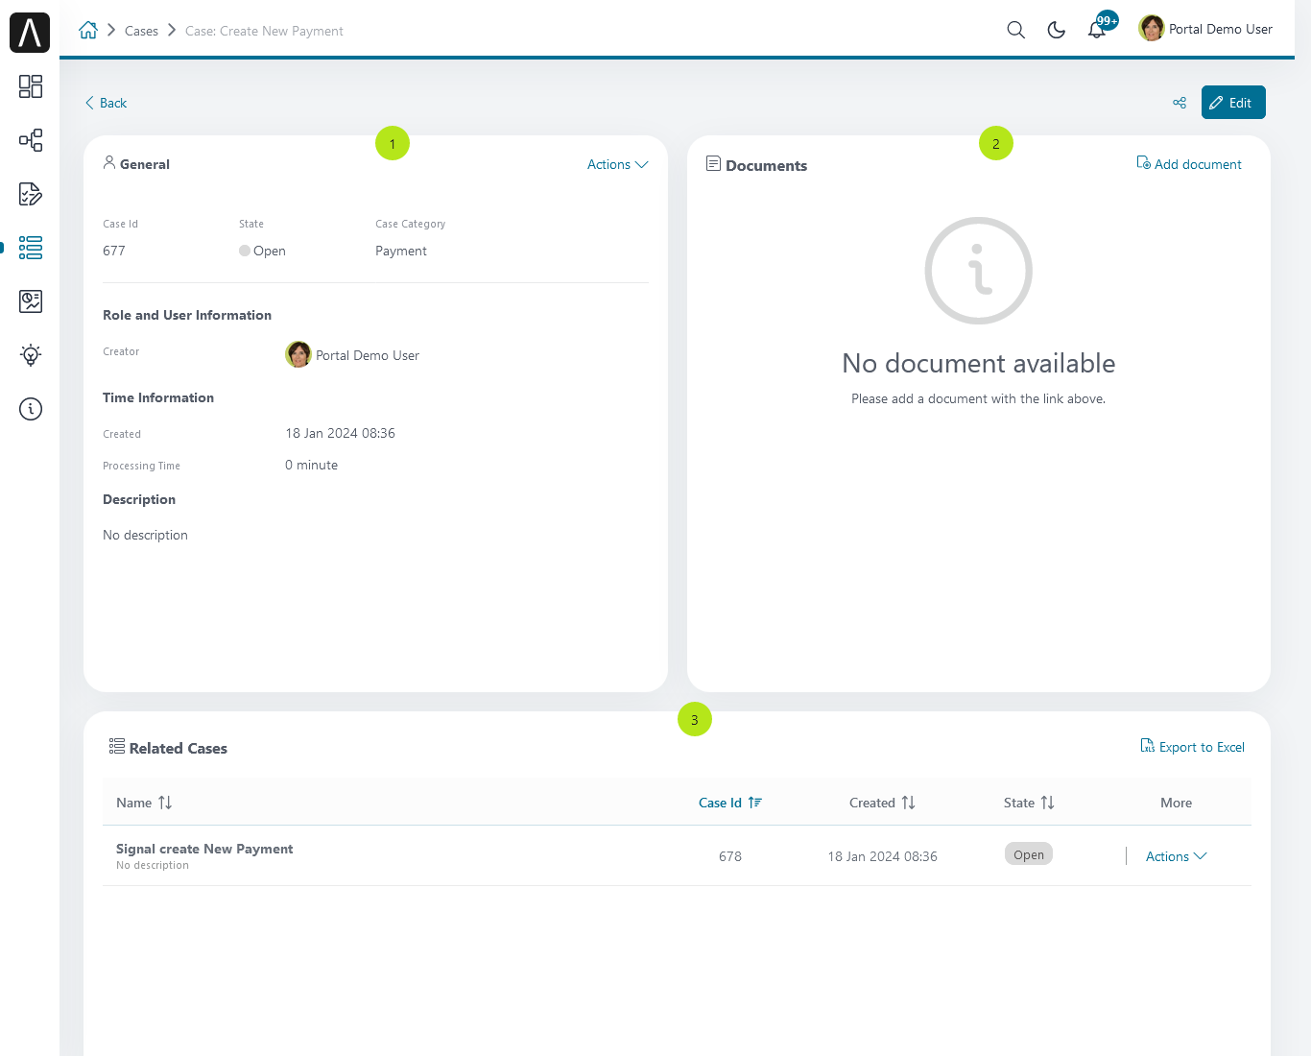Click the share page icon
Image resolution: width=1311 pixels, height=1056 pixels.
[1180, 103]
